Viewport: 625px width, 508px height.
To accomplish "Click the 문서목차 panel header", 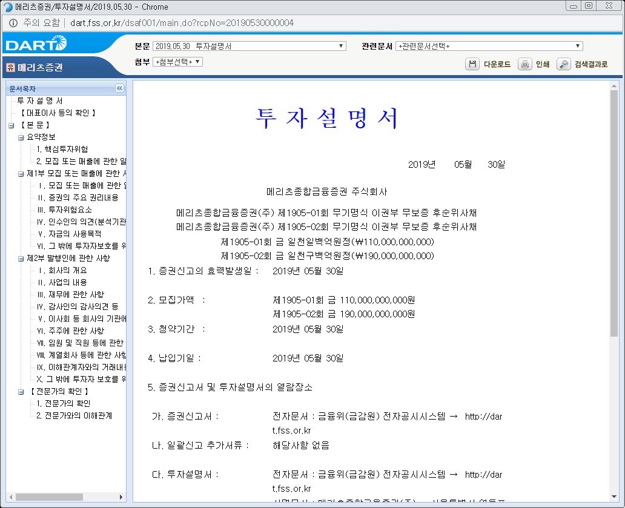I will 66,88.
